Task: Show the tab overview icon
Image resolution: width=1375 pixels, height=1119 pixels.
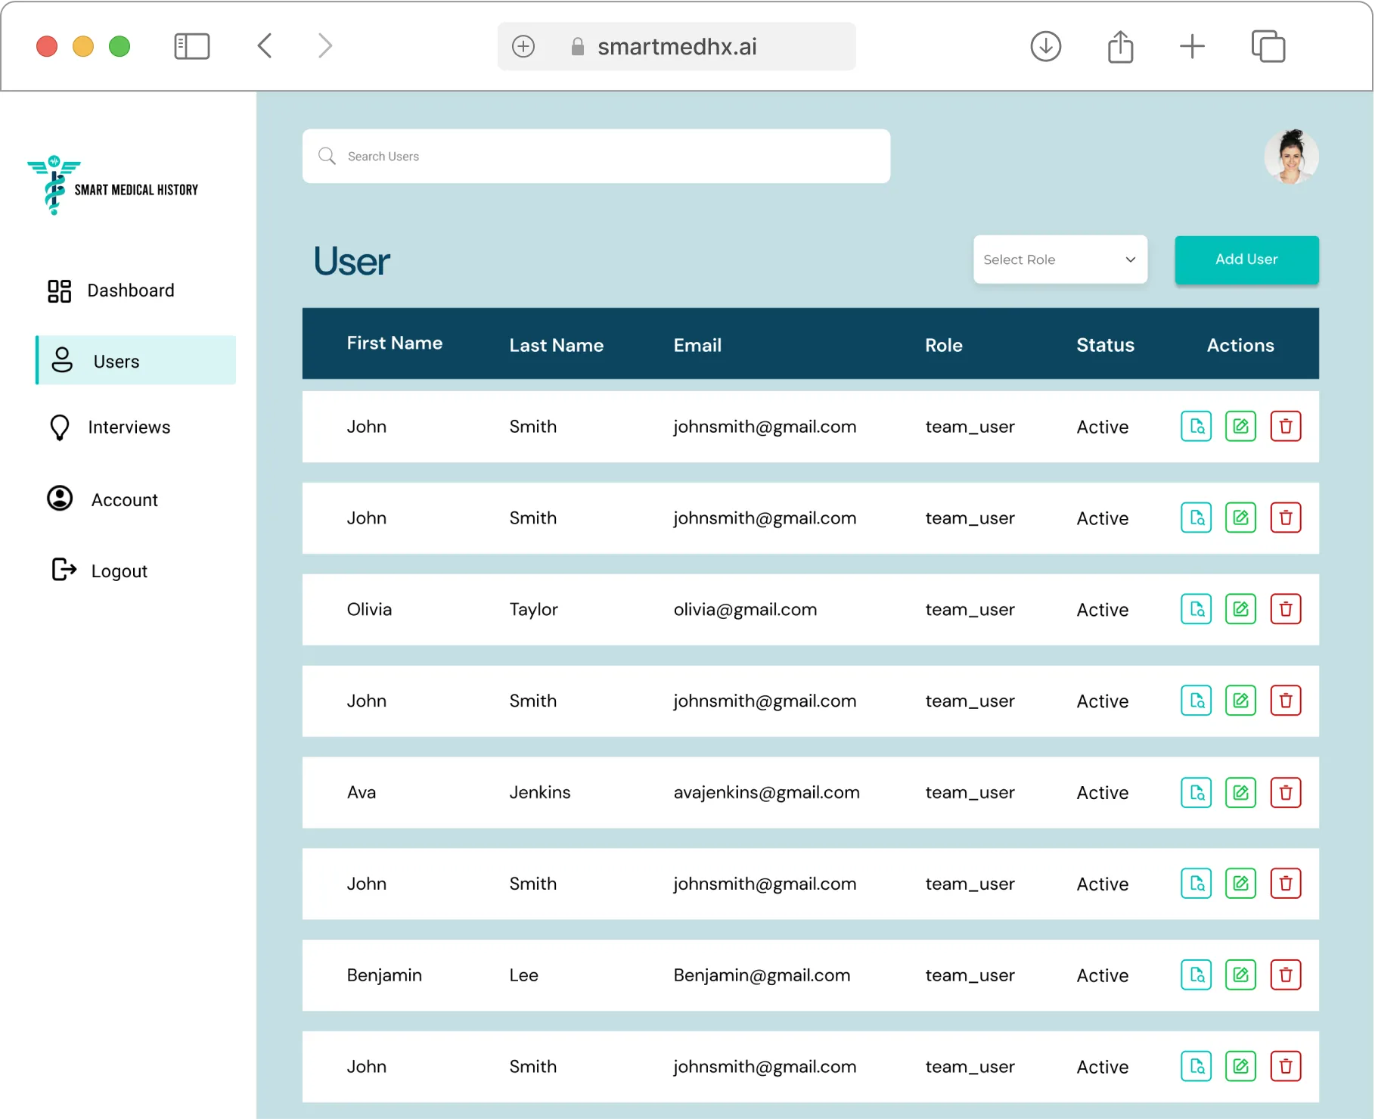Action: click(x=1268, y=46)
